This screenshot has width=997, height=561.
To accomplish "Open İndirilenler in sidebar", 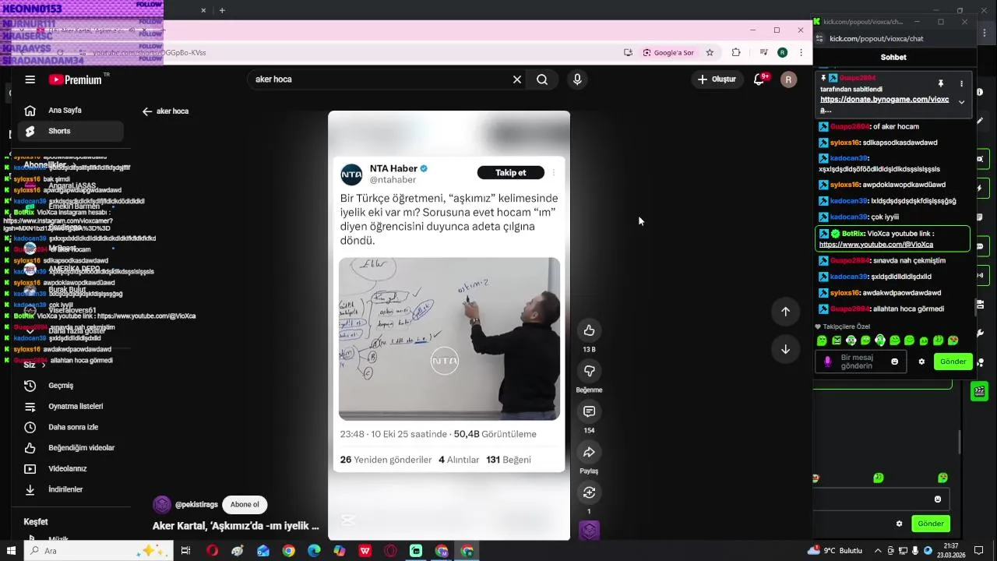I will point(70,489).
